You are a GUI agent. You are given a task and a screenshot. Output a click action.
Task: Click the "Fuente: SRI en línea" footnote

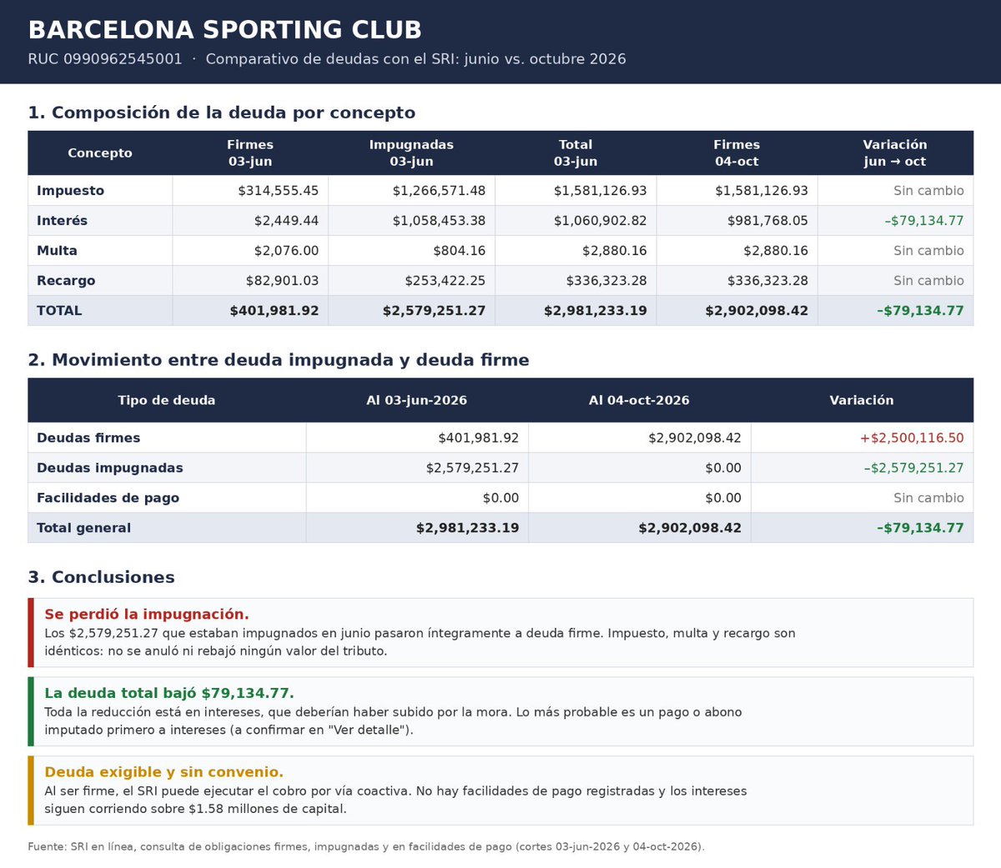click(366, 847)
